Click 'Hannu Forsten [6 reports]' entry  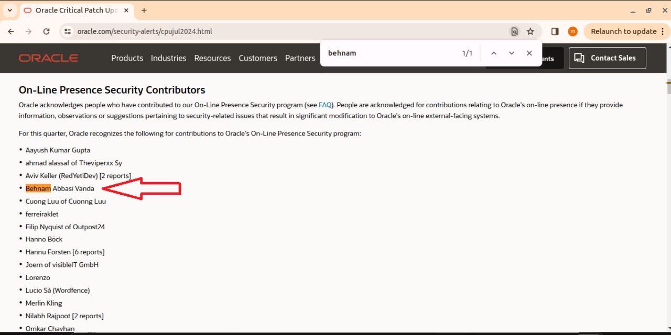(x=65, y=252)
